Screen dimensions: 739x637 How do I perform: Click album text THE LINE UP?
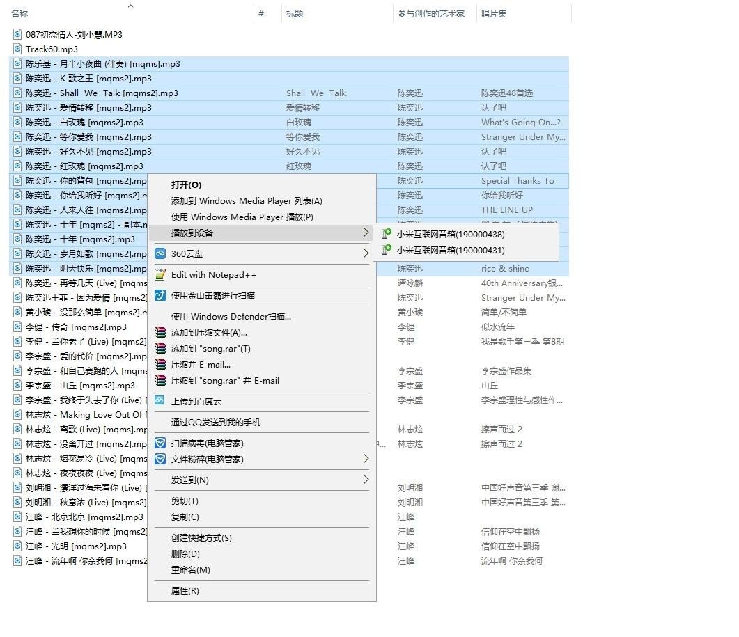[x=506, y=210]
